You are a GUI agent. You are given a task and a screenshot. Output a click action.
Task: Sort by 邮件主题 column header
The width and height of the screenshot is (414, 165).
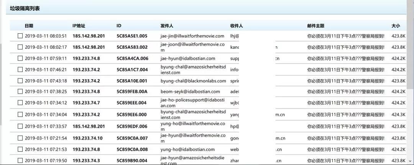[315, 26]
